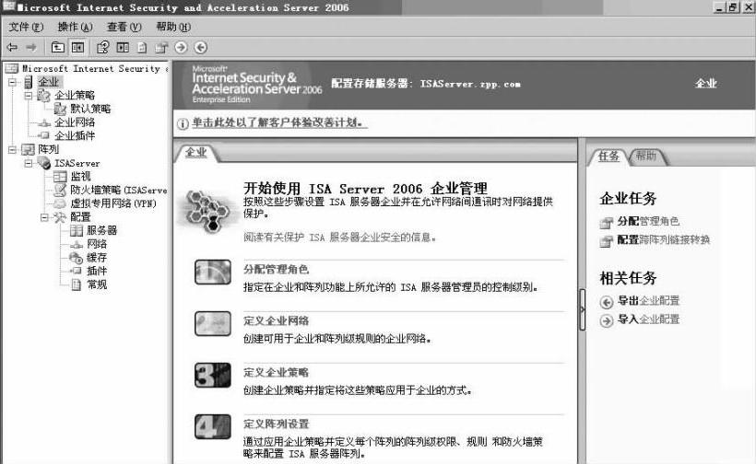Image resolution: width=756 pixels, height=464 pixels.
Task: Open the 定义企业网络 step link
Action: click(276, 321)
